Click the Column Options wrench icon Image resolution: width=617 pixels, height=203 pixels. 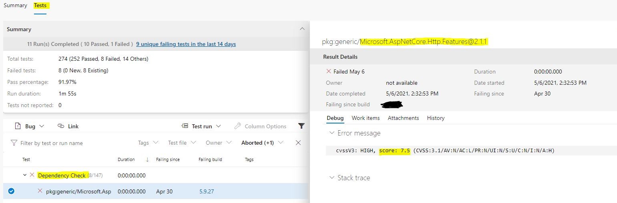point(237,126)
